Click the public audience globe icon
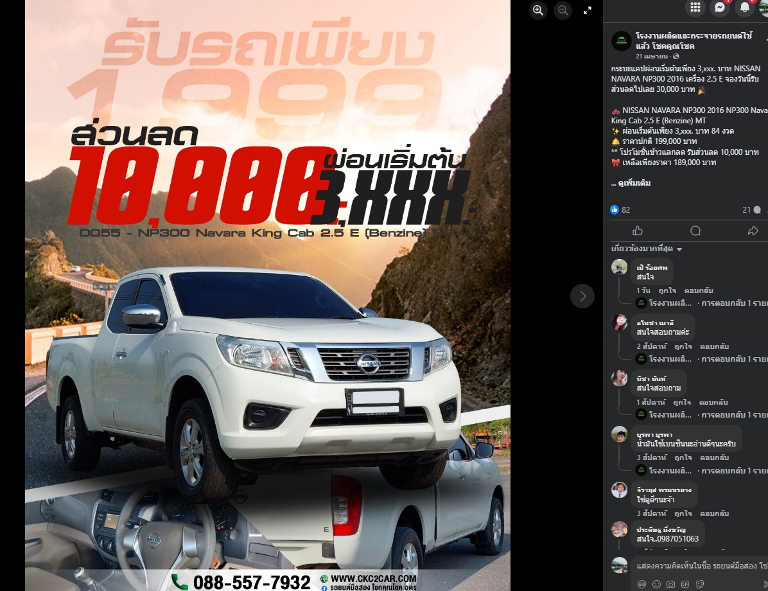Screen dimensions: 768x591 676,57
